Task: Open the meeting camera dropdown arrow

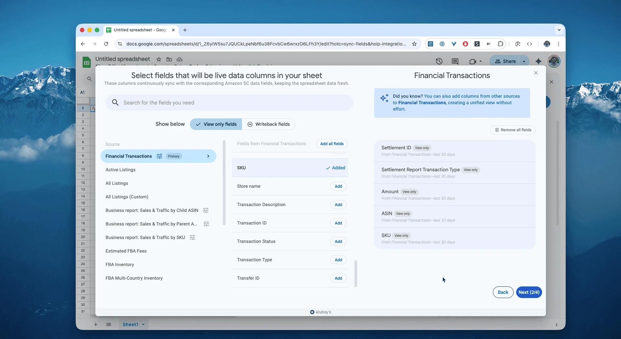Action: [481, 61]
